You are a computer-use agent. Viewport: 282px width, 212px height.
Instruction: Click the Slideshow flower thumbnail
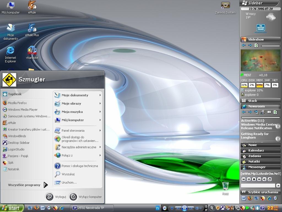[x=261, y=60]
